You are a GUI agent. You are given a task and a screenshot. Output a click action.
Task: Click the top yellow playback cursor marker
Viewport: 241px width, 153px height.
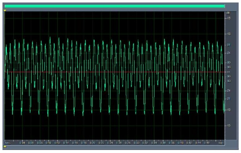(x=5, y=10)
